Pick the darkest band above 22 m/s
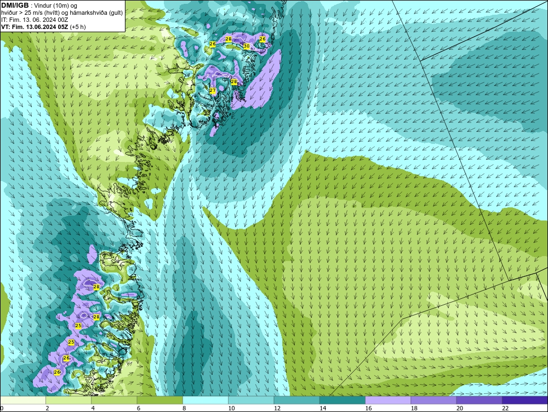548x412 pixels. [x=525, y=400]
